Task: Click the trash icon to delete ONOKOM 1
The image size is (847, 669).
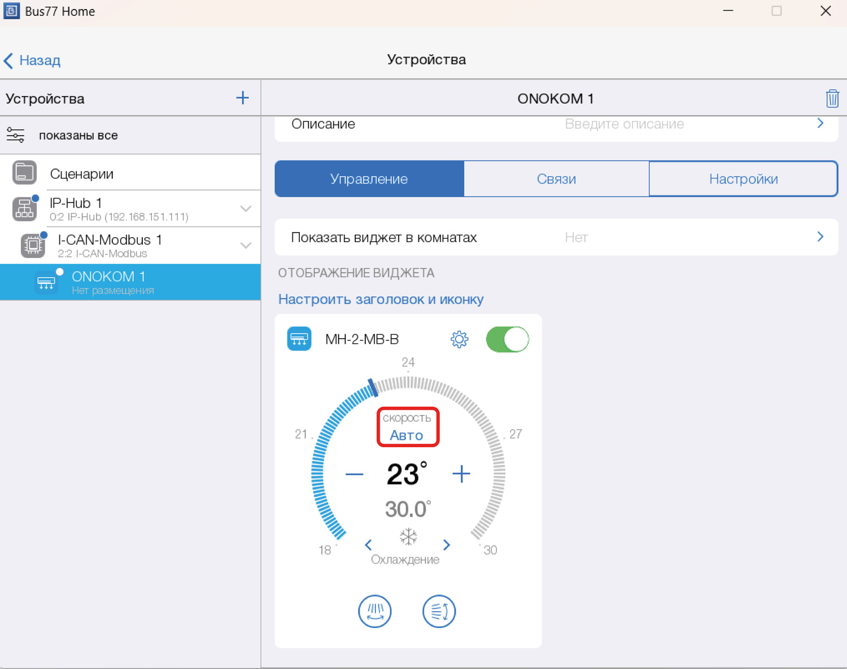Action: [832, 99]
